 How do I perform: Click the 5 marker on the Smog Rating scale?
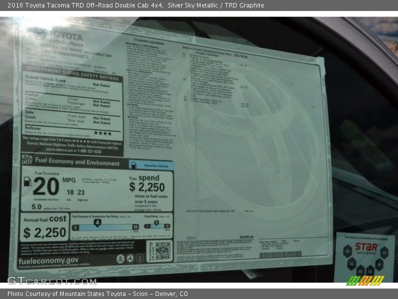[156, 223]
